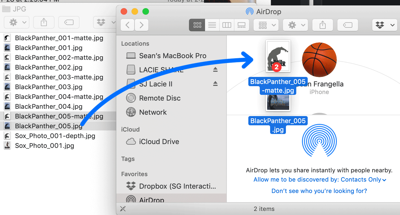Click the Edit Tags button in JPG window

pos(69,22)
